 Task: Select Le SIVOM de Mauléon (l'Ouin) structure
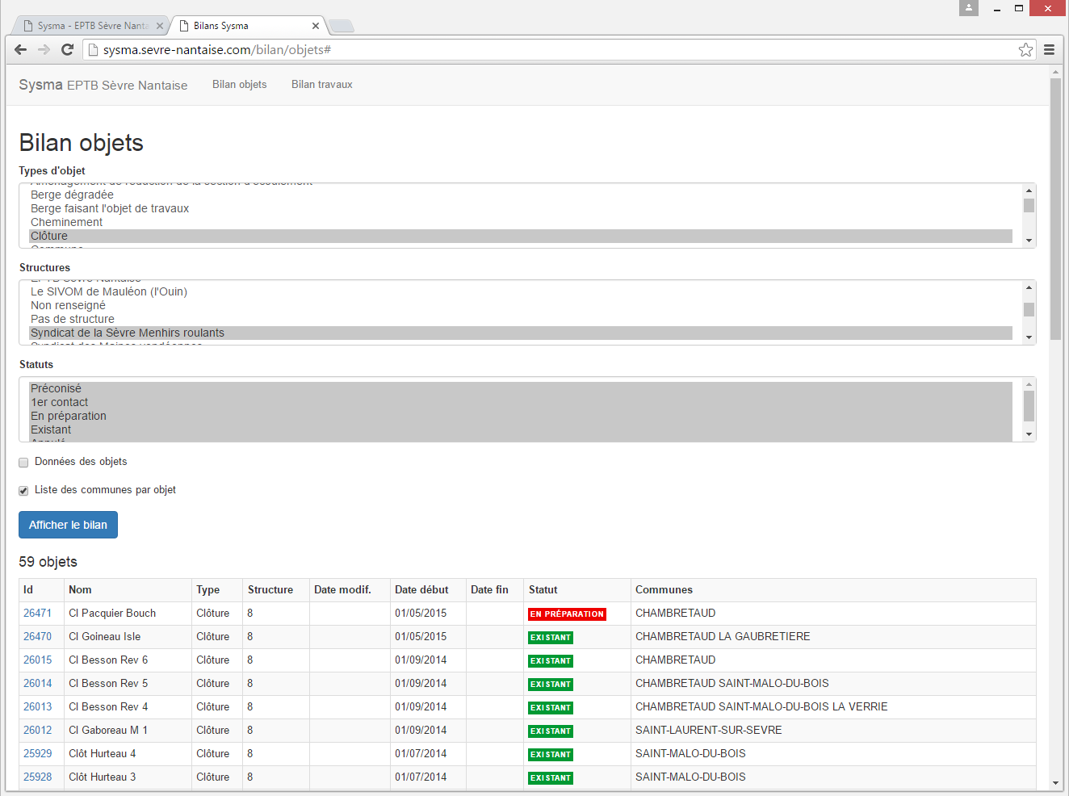pos(521,291)
